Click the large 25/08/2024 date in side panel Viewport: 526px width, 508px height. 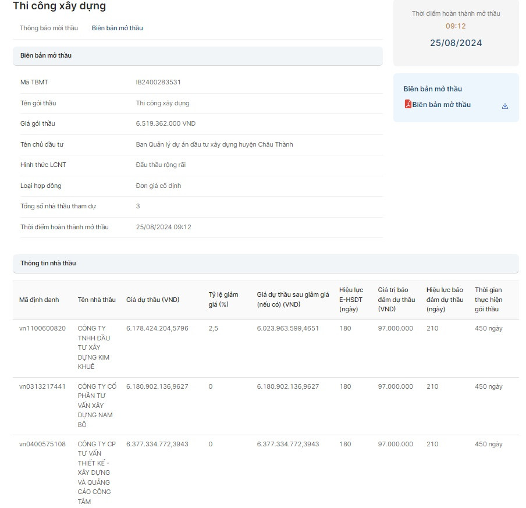[x=456, y=43]
